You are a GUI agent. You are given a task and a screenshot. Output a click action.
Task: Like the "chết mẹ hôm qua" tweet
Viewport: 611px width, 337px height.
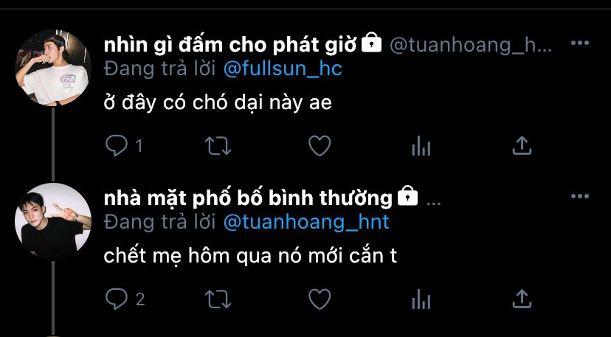[x=320, y=299]
